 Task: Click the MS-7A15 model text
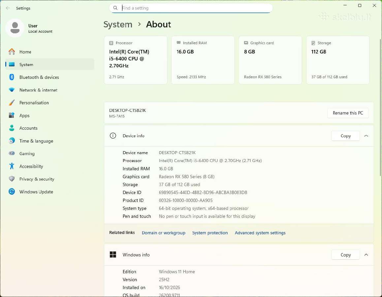[117, 116]
